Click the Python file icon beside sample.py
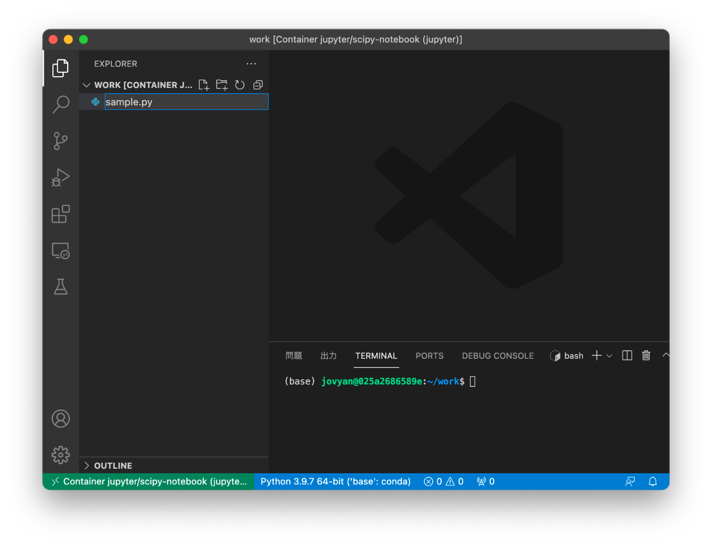712x546 pixels. [95, 102]
